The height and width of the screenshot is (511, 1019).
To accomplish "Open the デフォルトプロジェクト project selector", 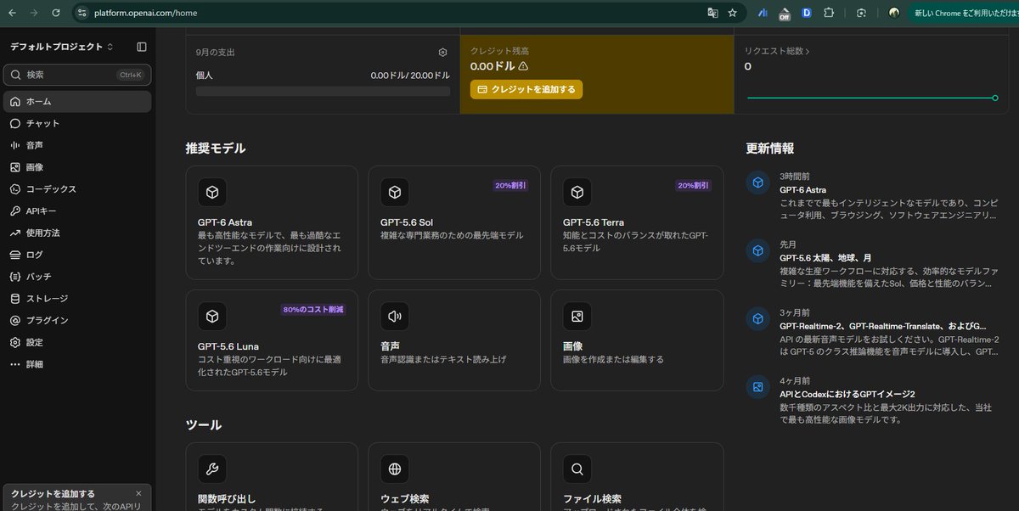I will pos(61,47).
